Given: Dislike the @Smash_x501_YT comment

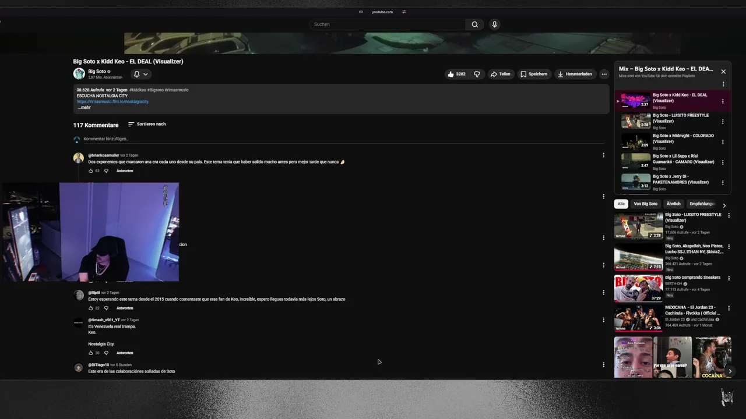Looking at the screenshot, I should (106, 353).
